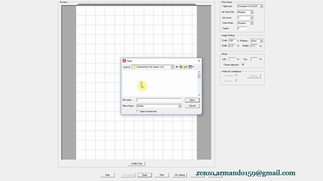
Task: Click the Help button at the bottom
Action: pyautogui.click(x=107, y=175)
